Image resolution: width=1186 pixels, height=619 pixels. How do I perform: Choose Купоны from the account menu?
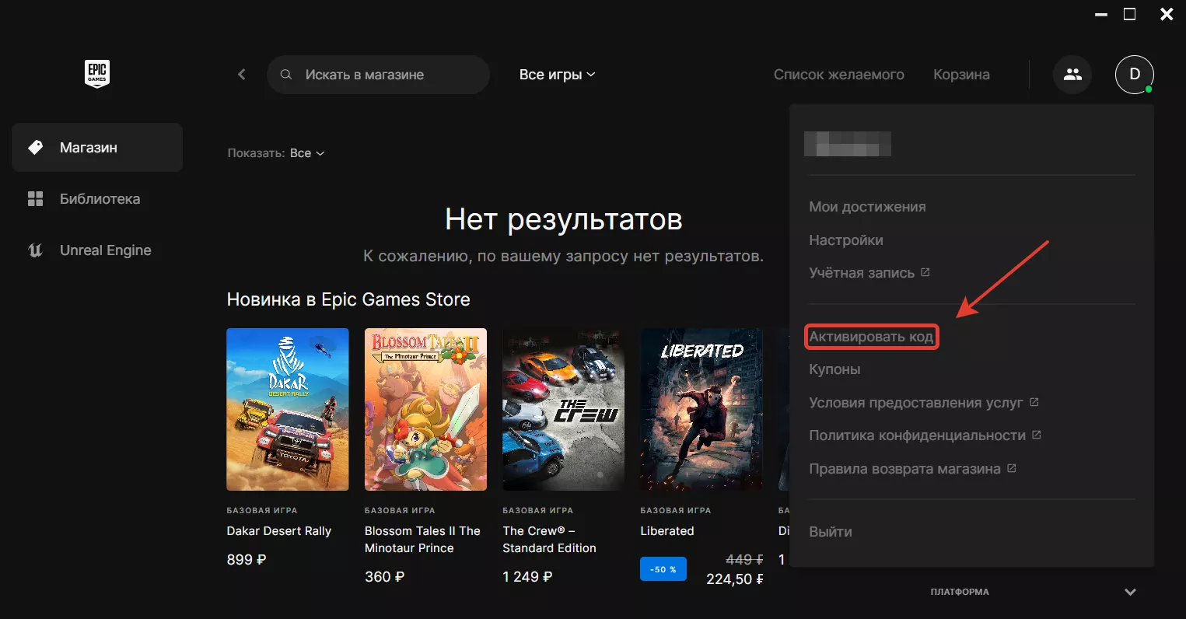point(834,369)
